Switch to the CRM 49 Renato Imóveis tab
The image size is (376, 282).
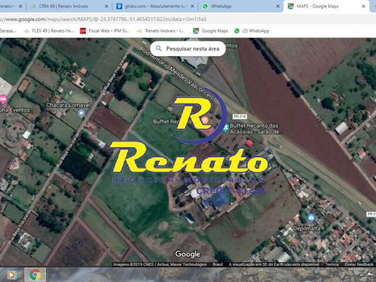(68, 6)
